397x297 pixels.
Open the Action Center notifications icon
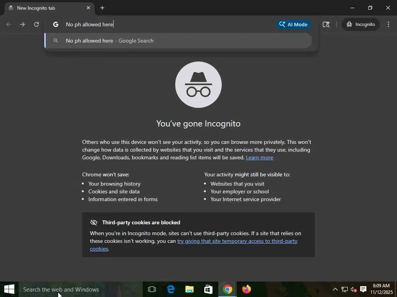click(363, 289)
